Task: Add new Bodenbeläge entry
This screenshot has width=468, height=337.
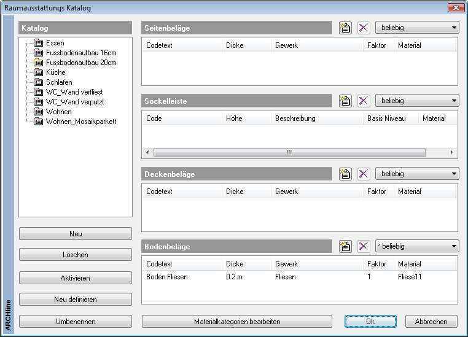Action: [345, 247]
